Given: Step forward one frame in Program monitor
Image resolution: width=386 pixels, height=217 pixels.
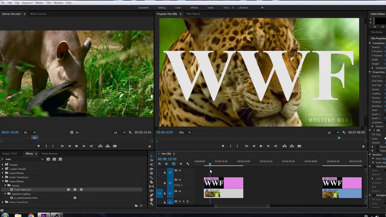Looking at the screenshot, I should [x=268, y=146].
